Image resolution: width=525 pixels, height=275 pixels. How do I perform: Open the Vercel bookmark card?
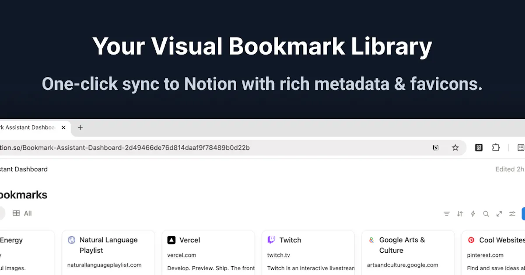[x=208, y=253]
